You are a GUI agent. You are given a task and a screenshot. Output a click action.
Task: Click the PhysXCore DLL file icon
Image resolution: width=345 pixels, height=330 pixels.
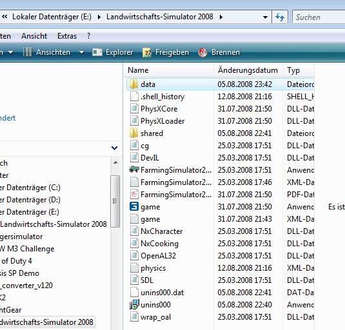[x=134, y=109]
